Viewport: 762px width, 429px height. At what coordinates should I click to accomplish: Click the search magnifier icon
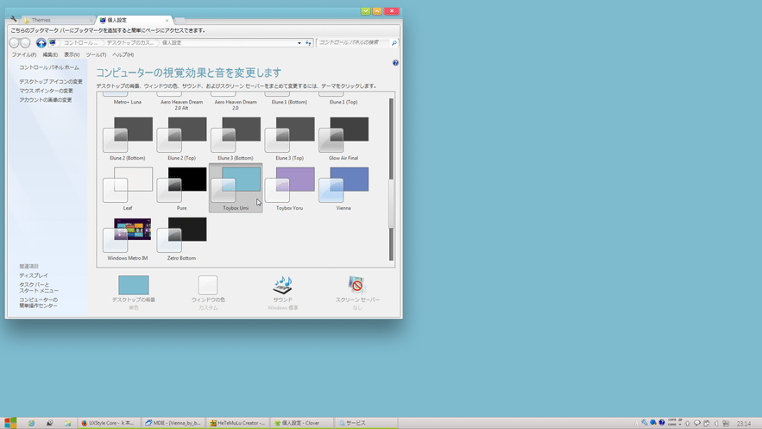394,43
